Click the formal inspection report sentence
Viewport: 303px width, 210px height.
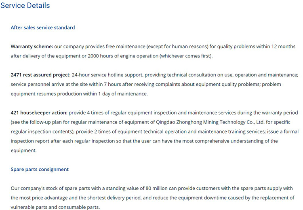tap(144, 136)
